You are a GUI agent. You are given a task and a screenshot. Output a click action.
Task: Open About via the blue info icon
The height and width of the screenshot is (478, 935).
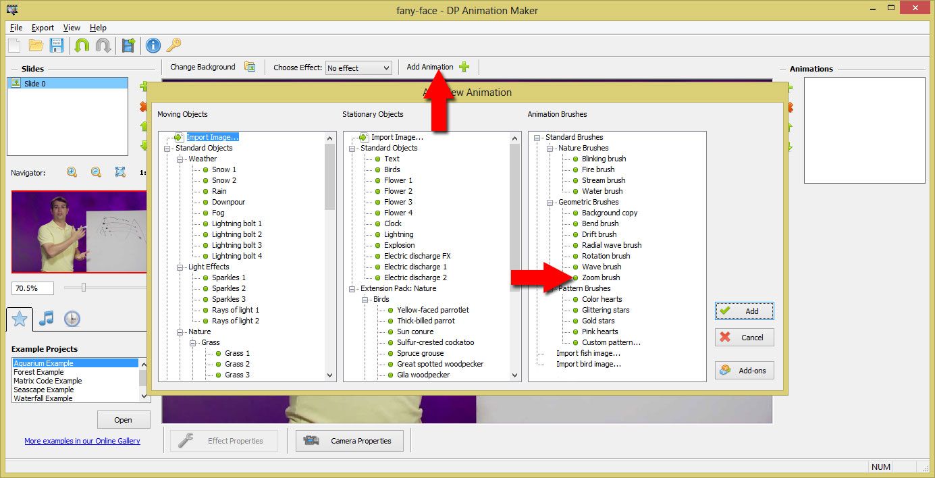(153, 45)
